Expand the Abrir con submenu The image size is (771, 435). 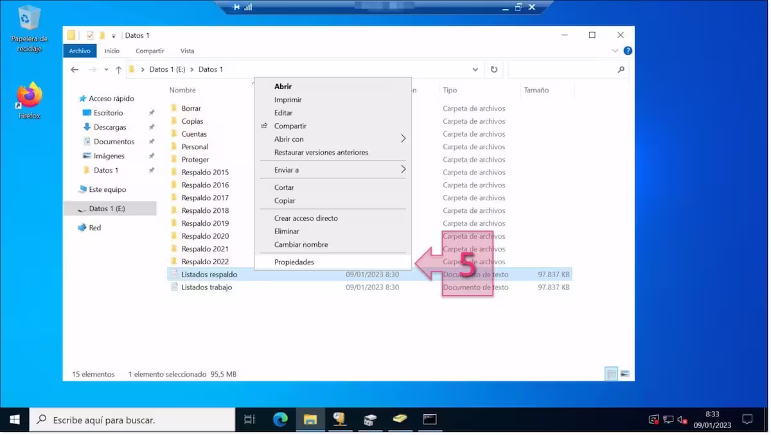coord(403,139)
